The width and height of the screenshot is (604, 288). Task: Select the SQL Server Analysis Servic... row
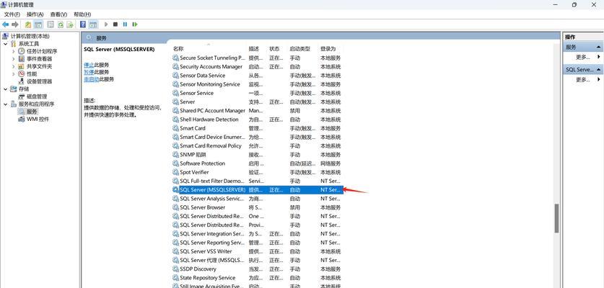click(x=258, y=199)
